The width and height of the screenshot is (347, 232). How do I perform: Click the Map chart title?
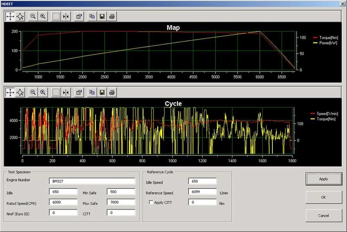(173, 28)
